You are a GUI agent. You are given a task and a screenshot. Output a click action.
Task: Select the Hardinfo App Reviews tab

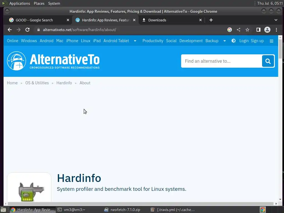105,20
